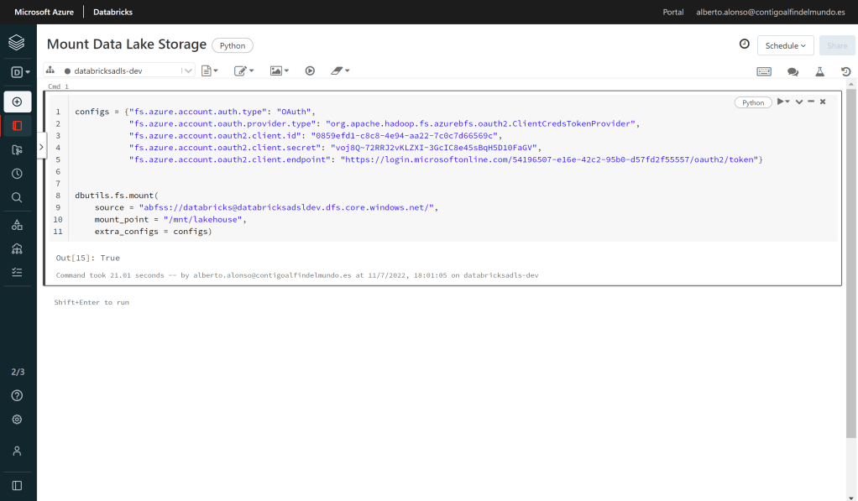Screen dimensions: 858x501
Task: Open the Help question mark icon
Action: (x=17, y=395)
